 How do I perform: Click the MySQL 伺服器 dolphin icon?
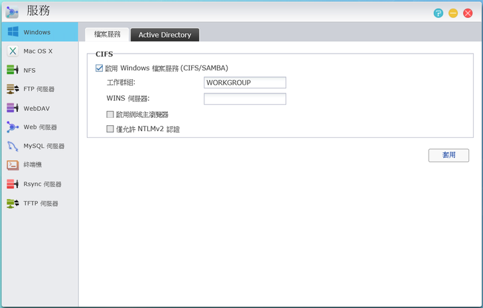(x=13, y=146)
